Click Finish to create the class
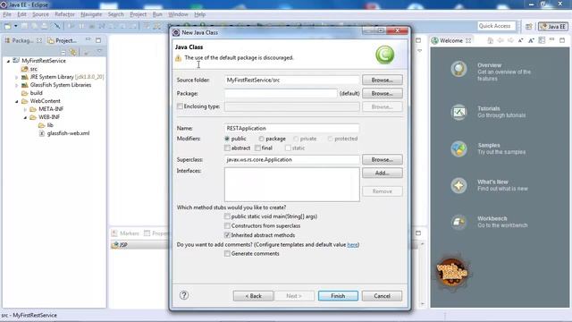Image resolution: width=572 pixels, height=322 pixels. pos(338,296)
